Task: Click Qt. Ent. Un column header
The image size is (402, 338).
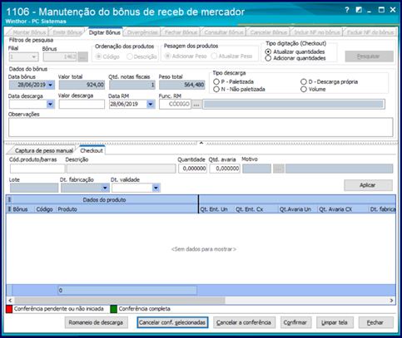Action: [216, 209]
